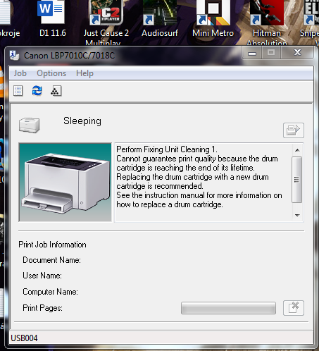Click the 'Perform Fixing Unit Cleaning 1.' message
The image size is (319, 351).
click(x=167, y=149)
